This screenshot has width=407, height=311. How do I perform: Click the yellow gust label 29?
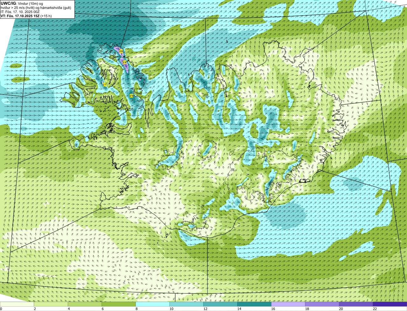coord(125,62)
